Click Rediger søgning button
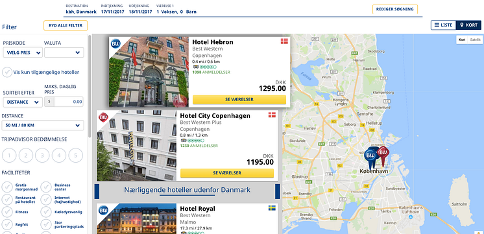This screenshot has width=484, height=234. pyautogui.click(x=395, y=9)
